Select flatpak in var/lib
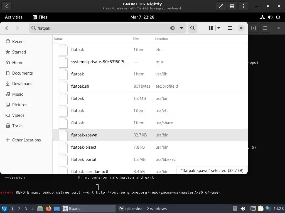This screenshot has height=213, width=285. [150, 74]
